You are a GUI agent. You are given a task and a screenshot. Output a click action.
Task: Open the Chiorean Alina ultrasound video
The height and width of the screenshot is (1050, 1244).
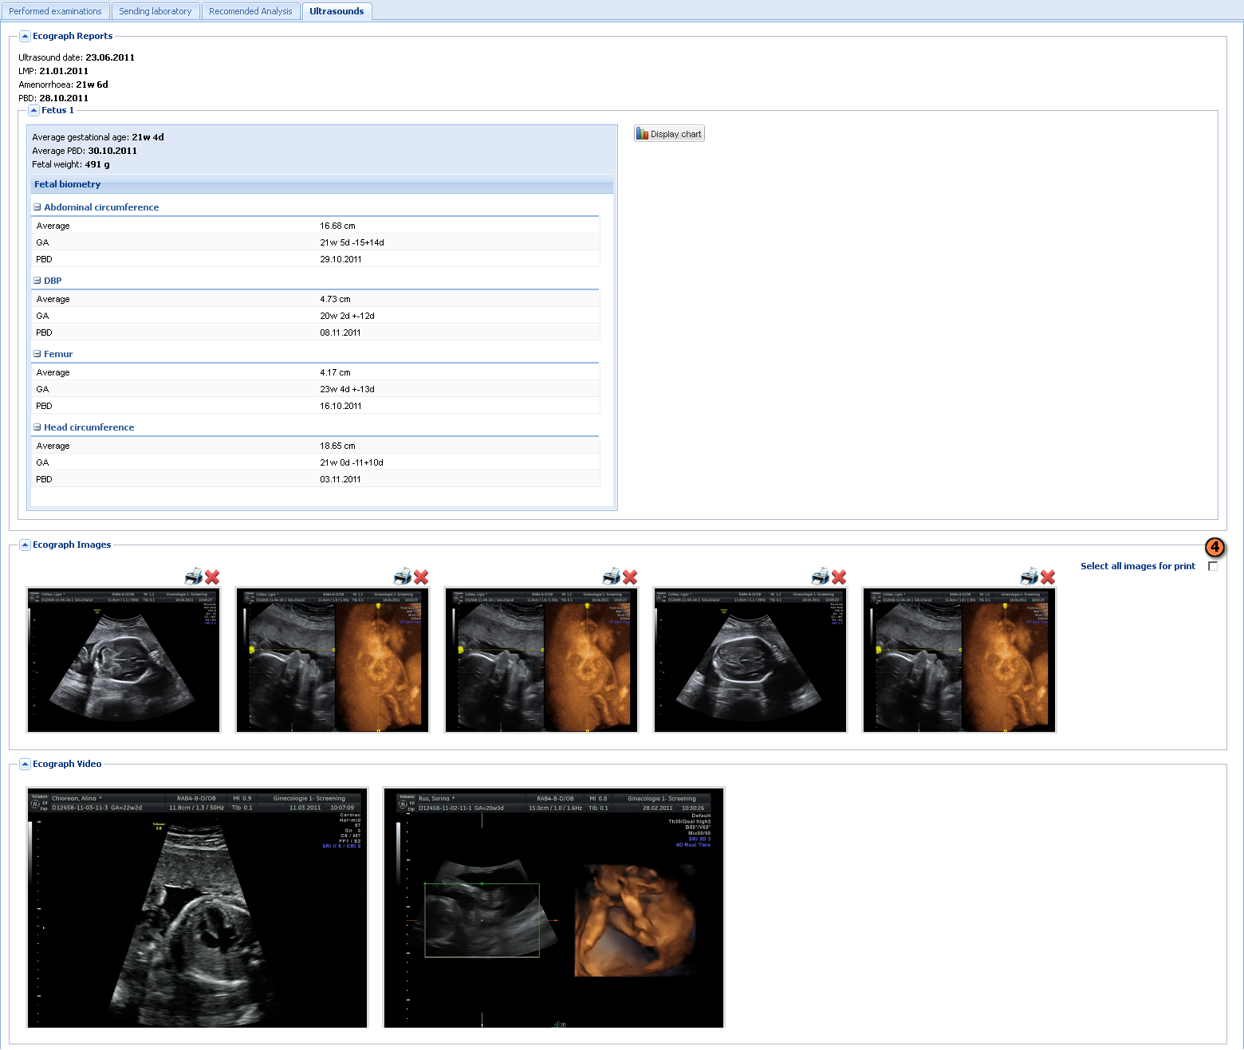tap(198, 908)
